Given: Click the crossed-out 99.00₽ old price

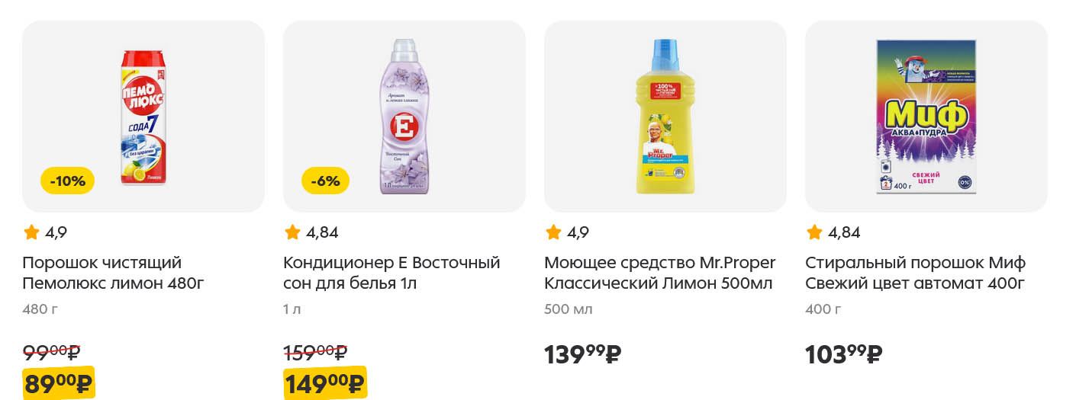Looking at the screenshot, I should (x=51, y=352).
